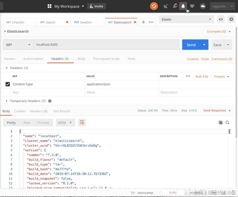This screenshot has width=238, height=197.
Task: Open the Cookies link
Action: pyautogui.click(x=193, y=59)
